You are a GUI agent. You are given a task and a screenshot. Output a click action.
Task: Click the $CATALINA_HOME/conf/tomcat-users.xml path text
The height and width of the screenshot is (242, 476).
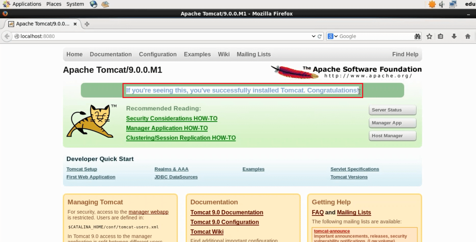pyautogui.click(x=113, y=227)
